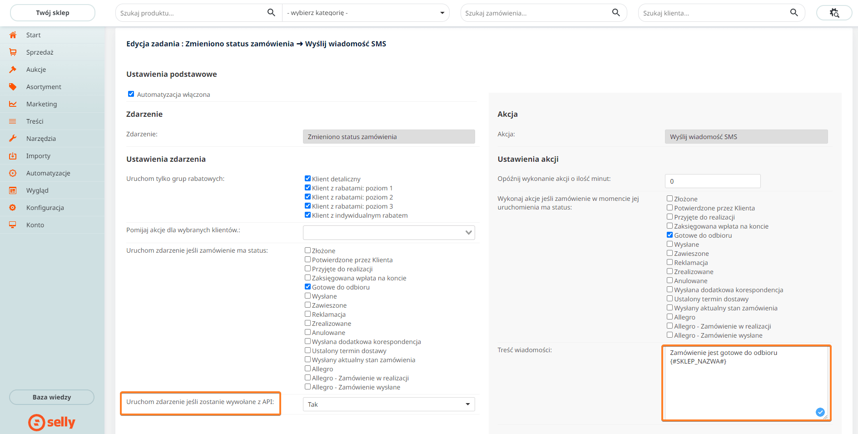Select the Asortyment tag icon
The image size is (858, 434).
13,87
